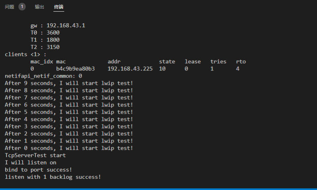Click the 'After 9 seconds' output line

point(69,83)
